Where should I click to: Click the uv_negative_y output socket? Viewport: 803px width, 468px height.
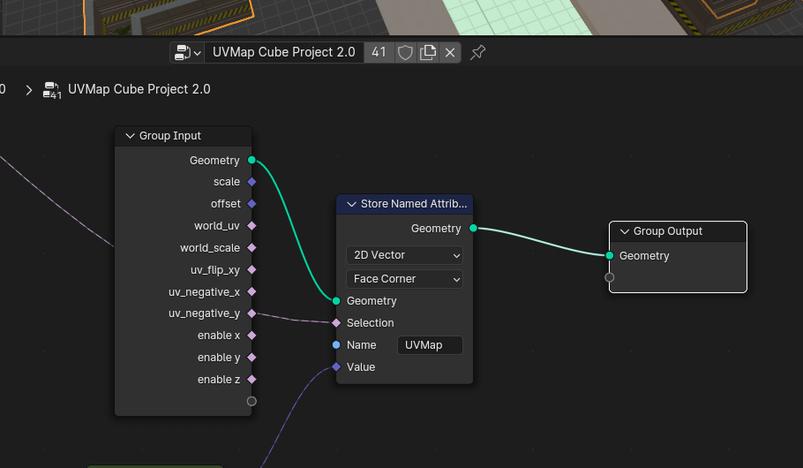(251, 313)
